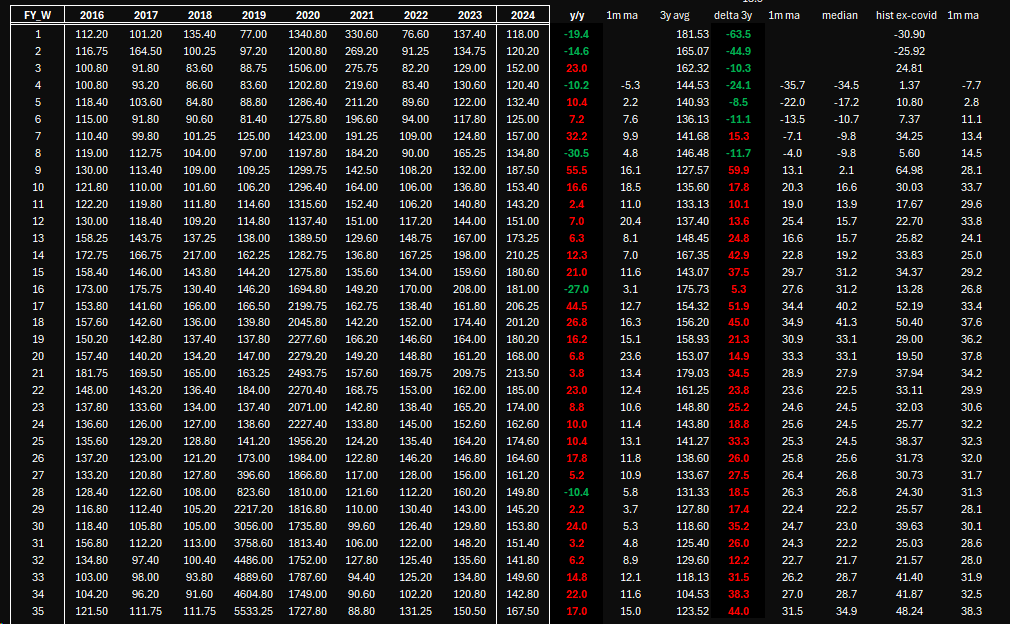1010x624 pixels.
Task: Select y/y value -30.5 in week 8
Action: pos(577,154)
